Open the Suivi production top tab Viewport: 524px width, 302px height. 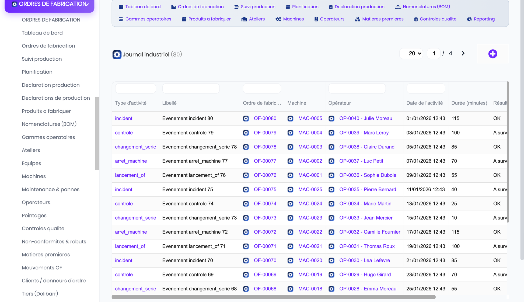point(255,7)
